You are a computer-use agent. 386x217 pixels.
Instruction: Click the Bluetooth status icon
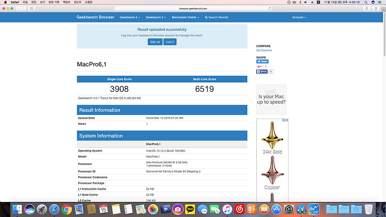300,2
